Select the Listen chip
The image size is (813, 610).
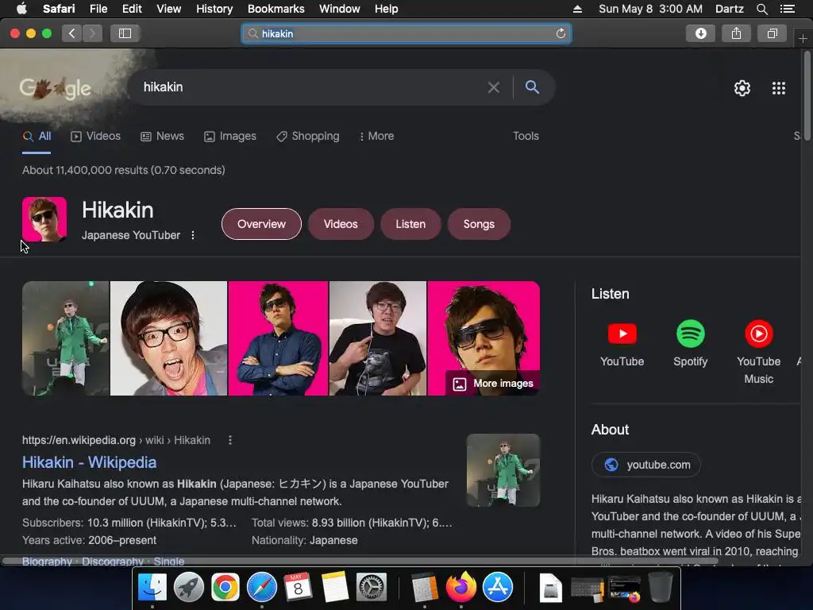click(x=410, y=224)
